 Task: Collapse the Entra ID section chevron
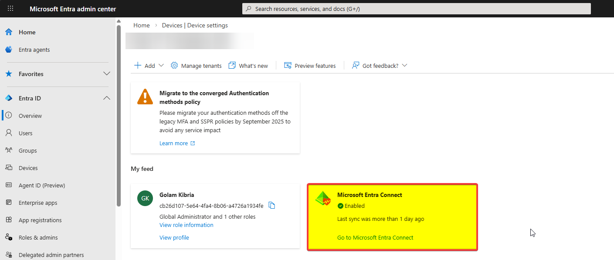click(107, 98)
